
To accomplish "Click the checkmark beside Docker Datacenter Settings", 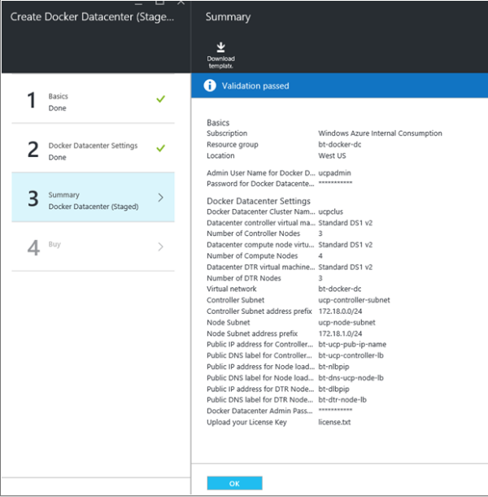I will click(160, 148).
